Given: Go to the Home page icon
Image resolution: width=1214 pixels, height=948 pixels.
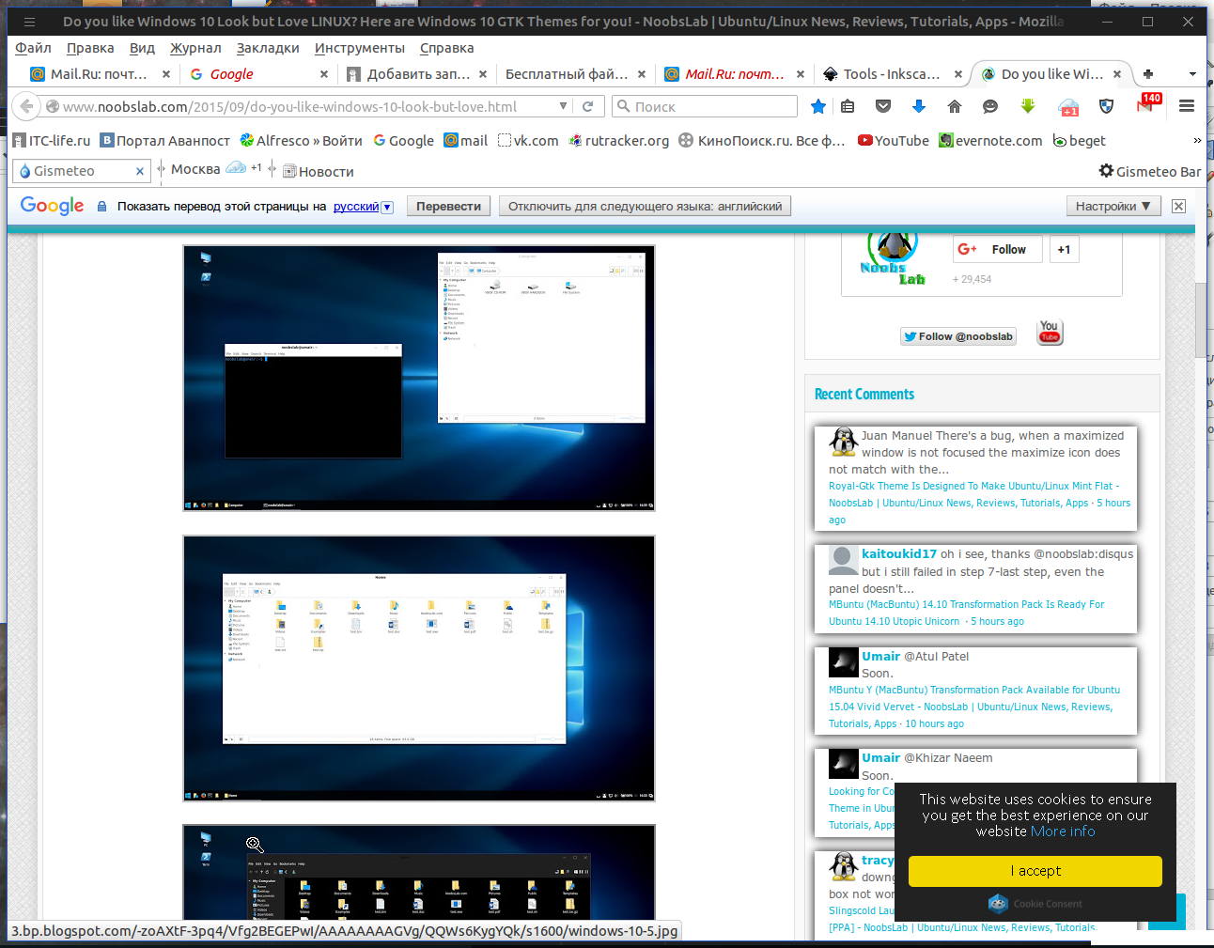Looking at the screenshot, I should [955, 106].
